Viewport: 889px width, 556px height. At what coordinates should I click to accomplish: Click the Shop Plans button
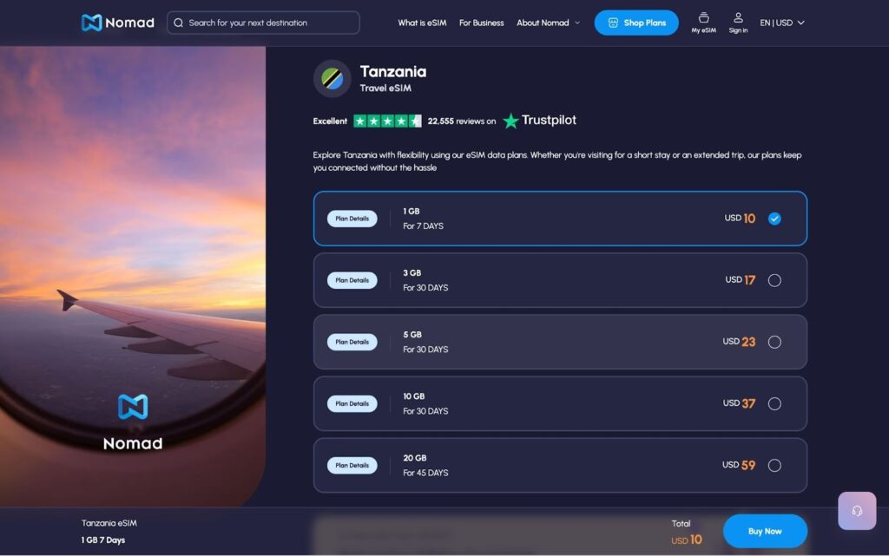[x=636, y=23]
